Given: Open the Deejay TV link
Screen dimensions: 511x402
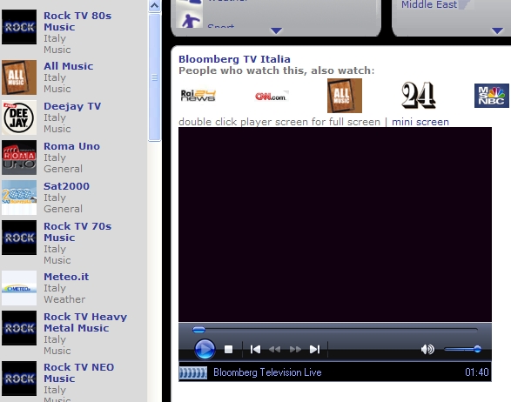Looking at the screenshot, I should click(72, 106).
